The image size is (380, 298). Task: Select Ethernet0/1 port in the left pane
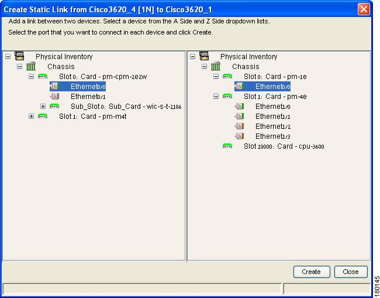coord(88,97)
